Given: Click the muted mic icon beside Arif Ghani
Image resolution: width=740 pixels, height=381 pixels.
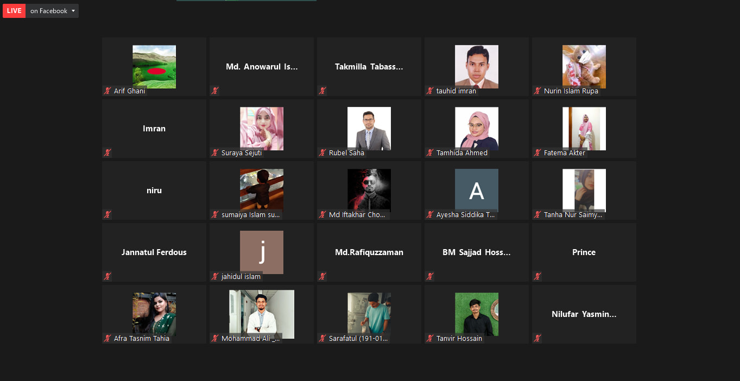Looking at the screenshot, I should (x=107, y=91).
